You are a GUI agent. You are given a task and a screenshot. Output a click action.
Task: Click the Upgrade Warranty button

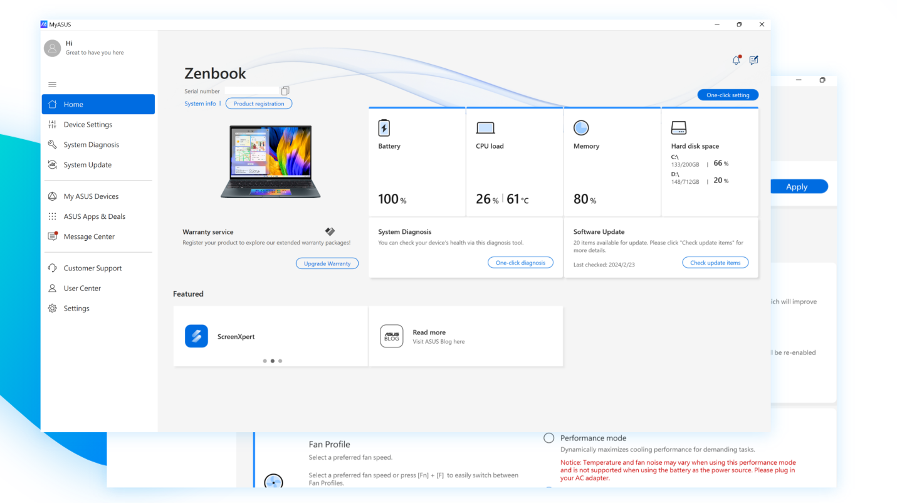[x=327, y=263]
